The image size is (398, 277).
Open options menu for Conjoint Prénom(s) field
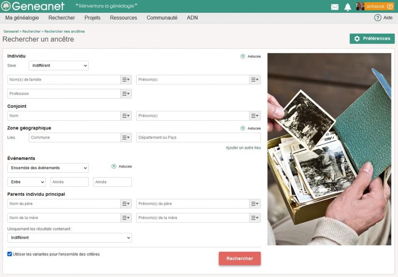pos(255,116)
